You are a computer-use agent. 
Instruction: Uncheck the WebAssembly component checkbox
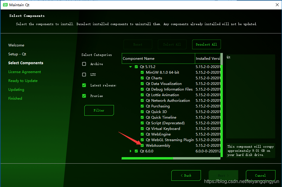(x=142, y=146)
